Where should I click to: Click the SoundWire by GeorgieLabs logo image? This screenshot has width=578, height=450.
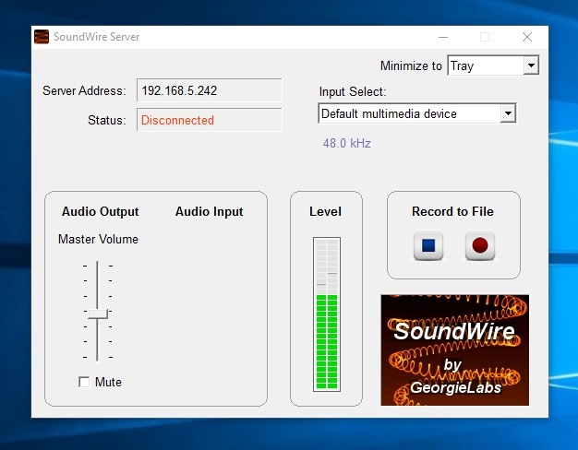tap(455, 349)
